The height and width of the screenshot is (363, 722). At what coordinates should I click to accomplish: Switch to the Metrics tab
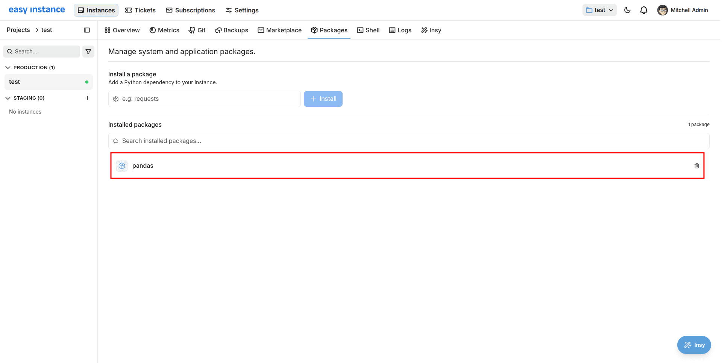(x=164, y=30)
